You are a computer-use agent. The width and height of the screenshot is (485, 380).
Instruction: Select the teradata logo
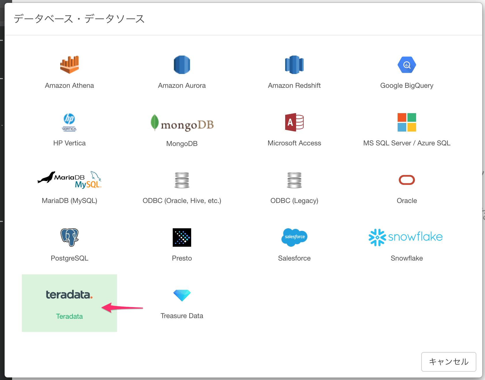point(69,294)
